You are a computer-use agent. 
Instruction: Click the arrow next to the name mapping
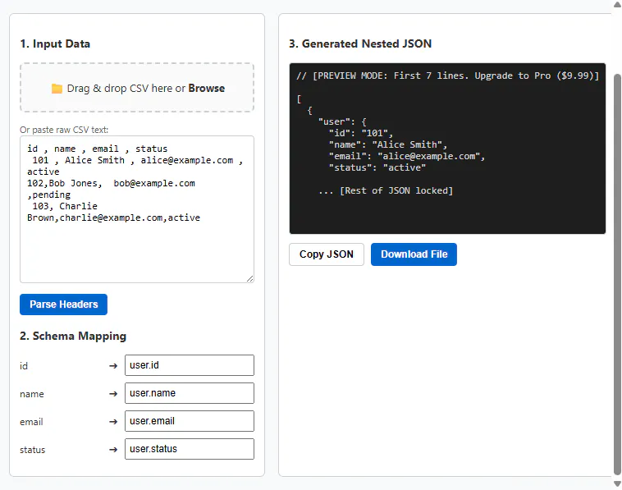113,394
